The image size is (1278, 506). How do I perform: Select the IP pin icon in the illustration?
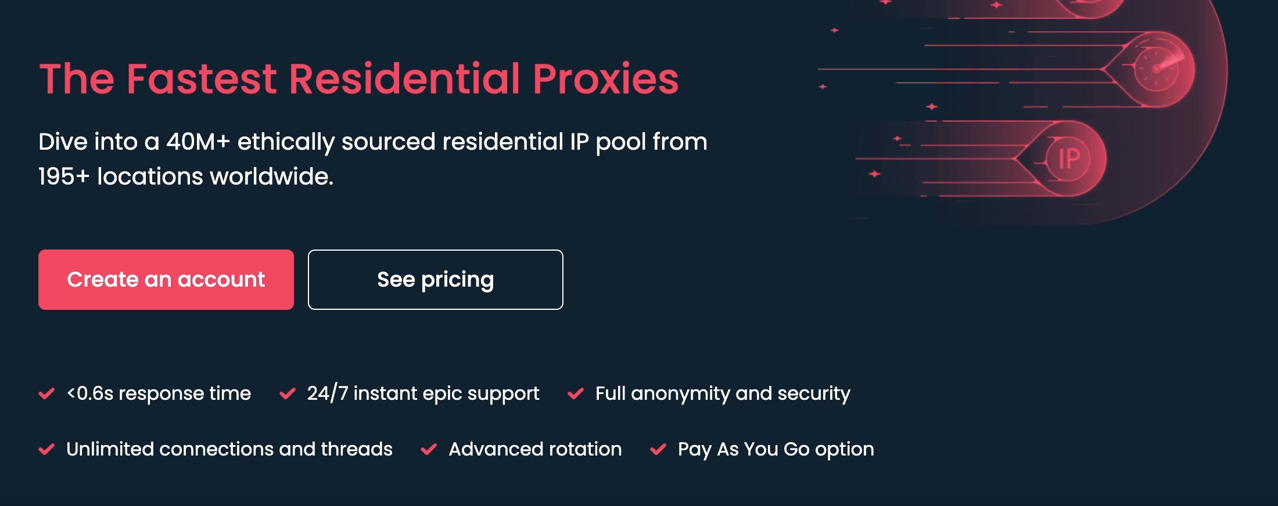(1068, 158)
